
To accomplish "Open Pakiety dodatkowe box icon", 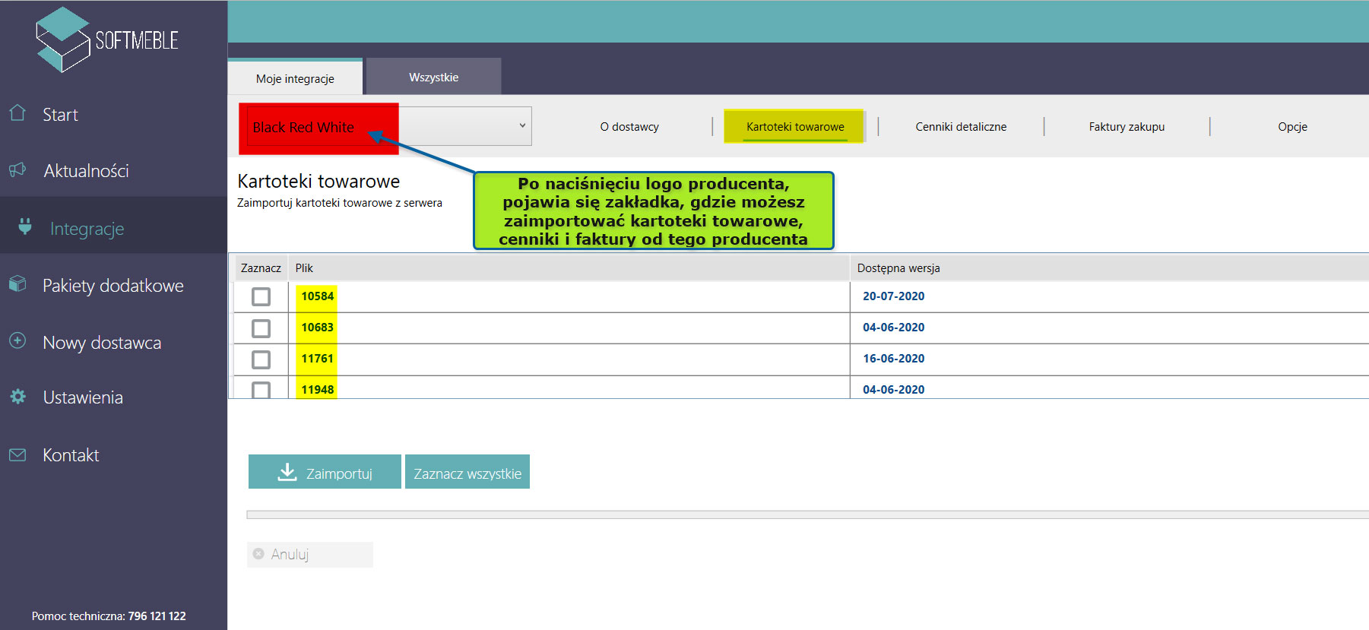I will pyautogui.click(x=17, y=284).
